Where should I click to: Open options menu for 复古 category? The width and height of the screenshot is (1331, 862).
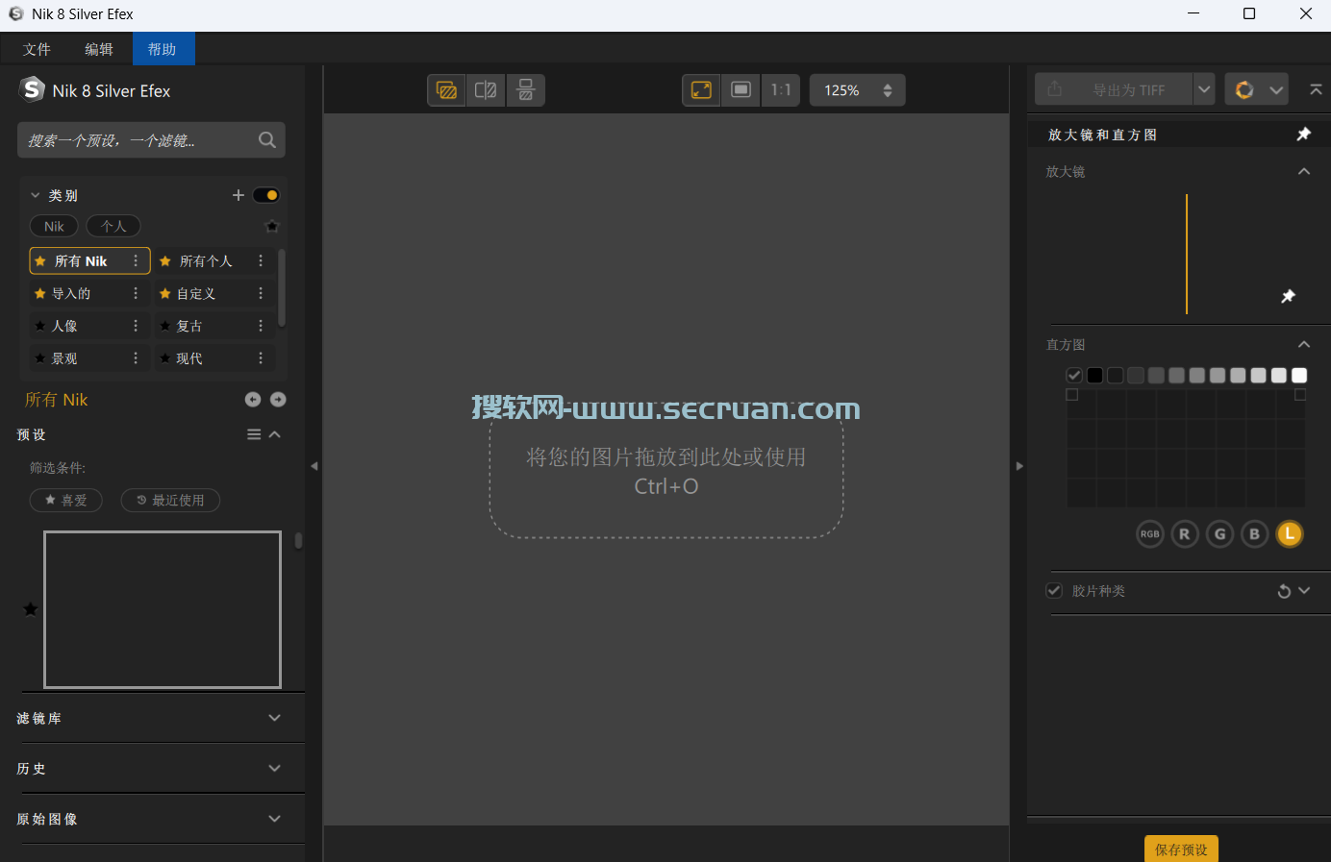(x=261, y=326)
